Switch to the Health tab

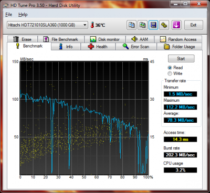[98, 47]
